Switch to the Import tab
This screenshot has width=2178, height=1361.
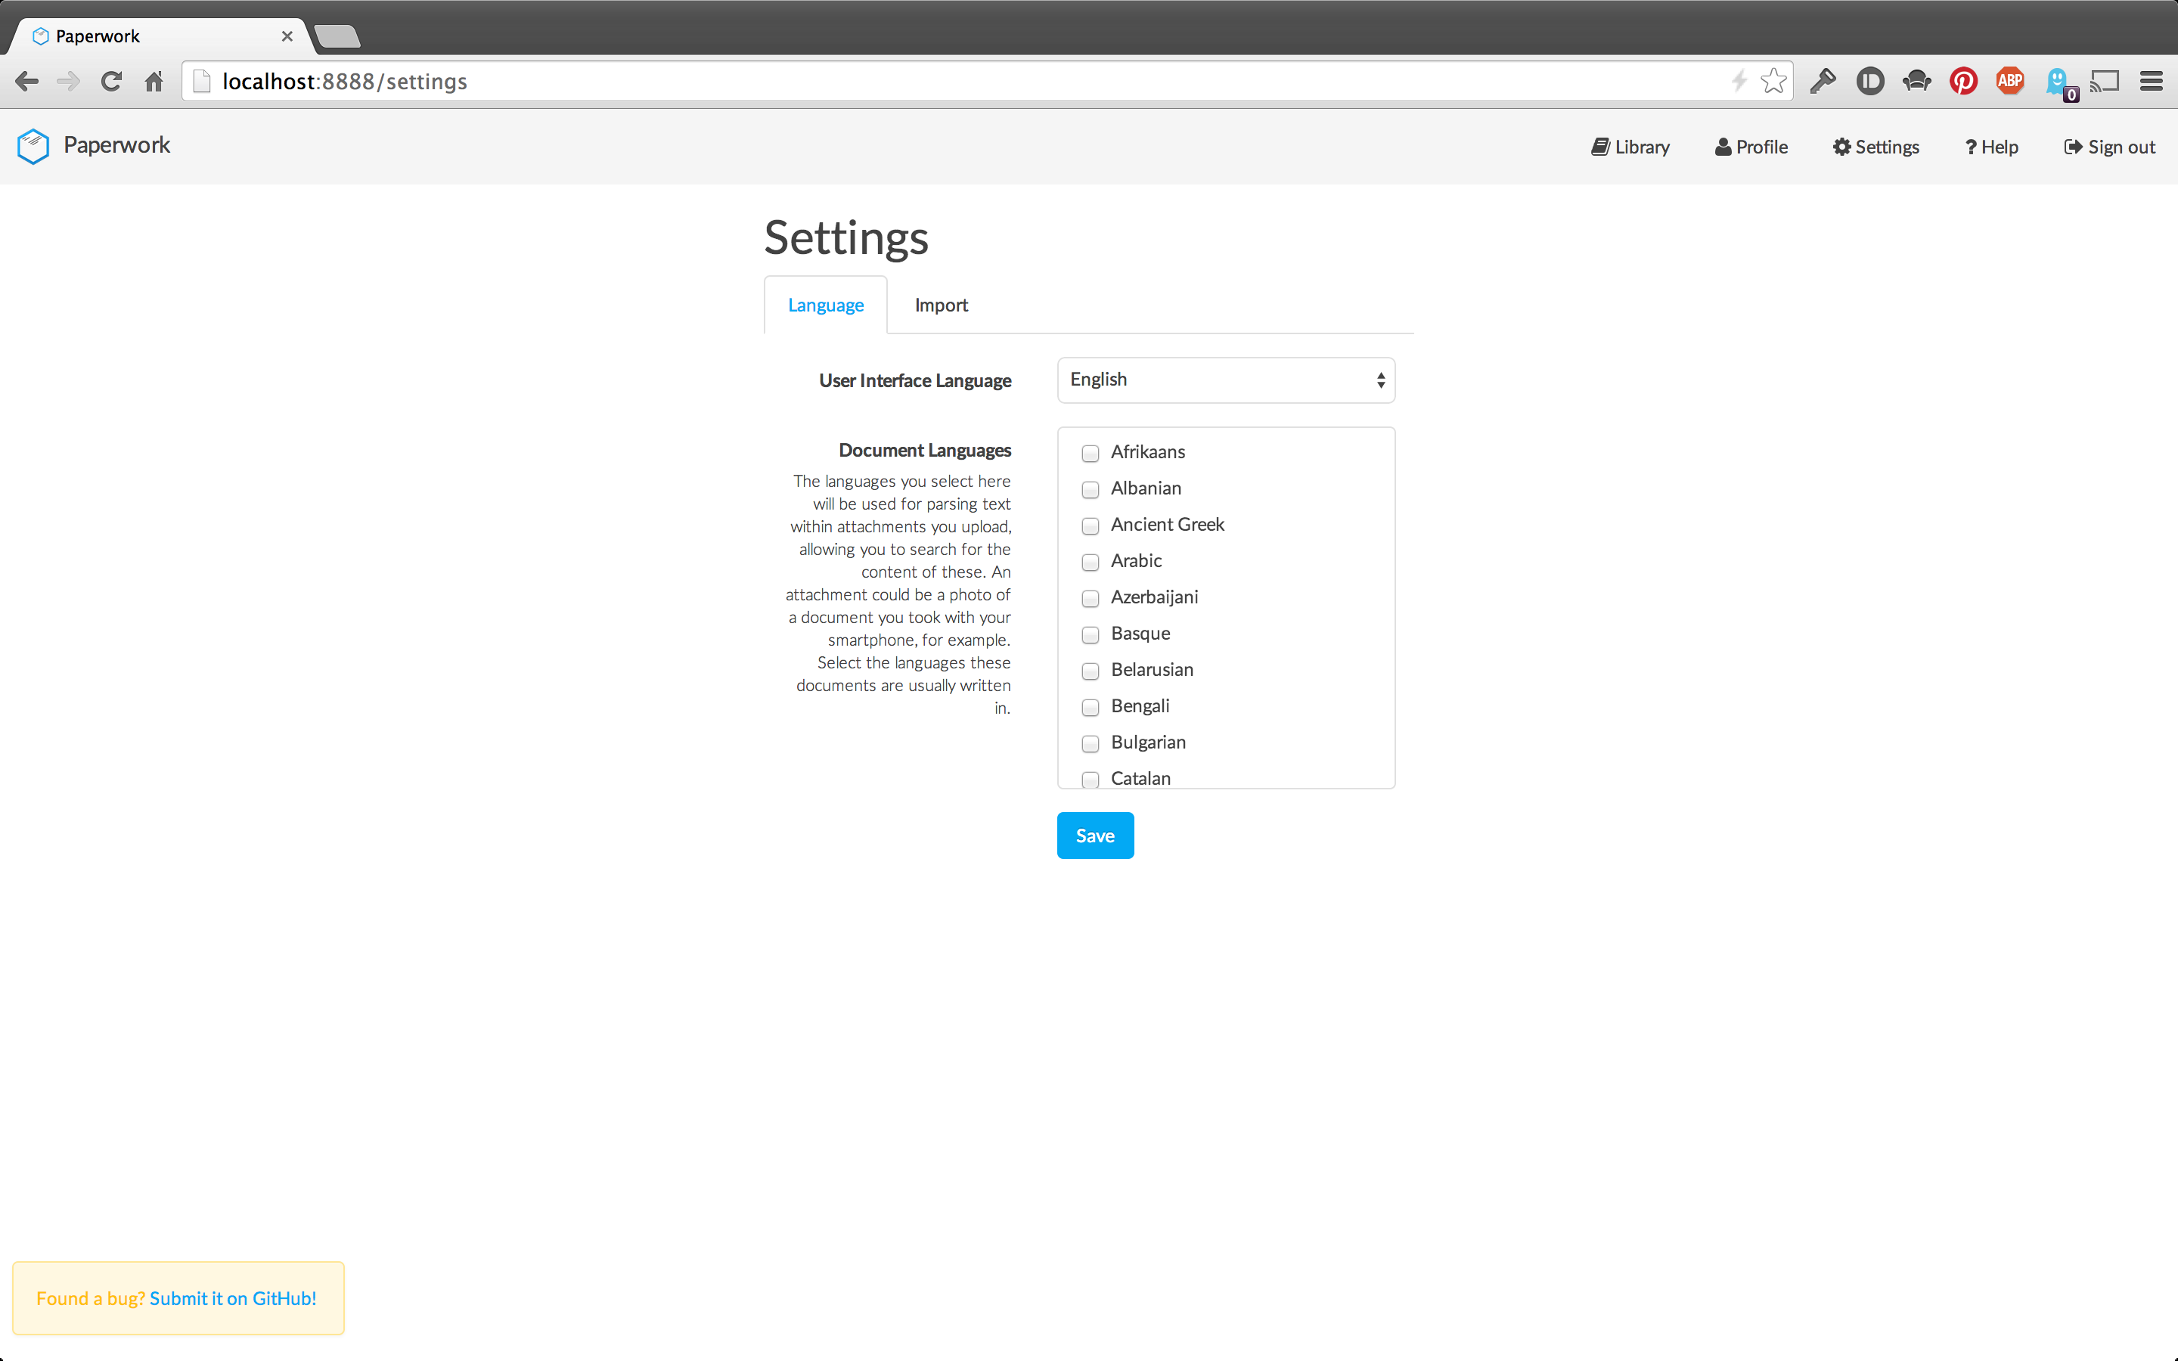click(941, 305)
